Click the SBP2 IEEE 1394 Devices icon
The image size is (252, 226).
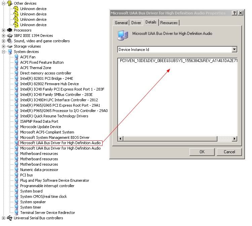[10, 36]
